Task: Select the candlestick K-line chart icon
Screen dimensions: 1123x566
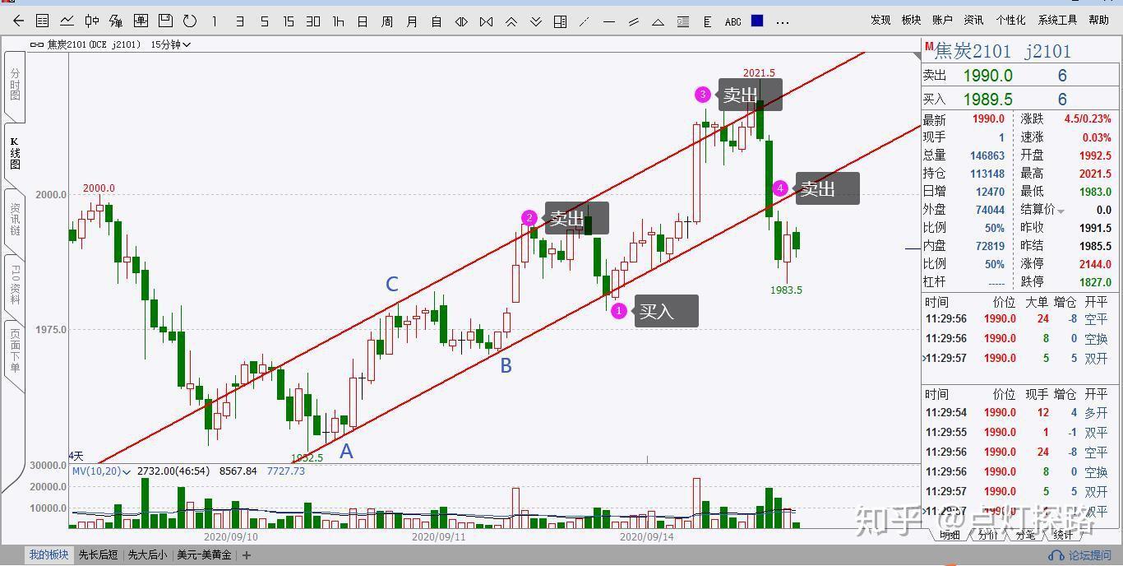Action: pos(92,21)
